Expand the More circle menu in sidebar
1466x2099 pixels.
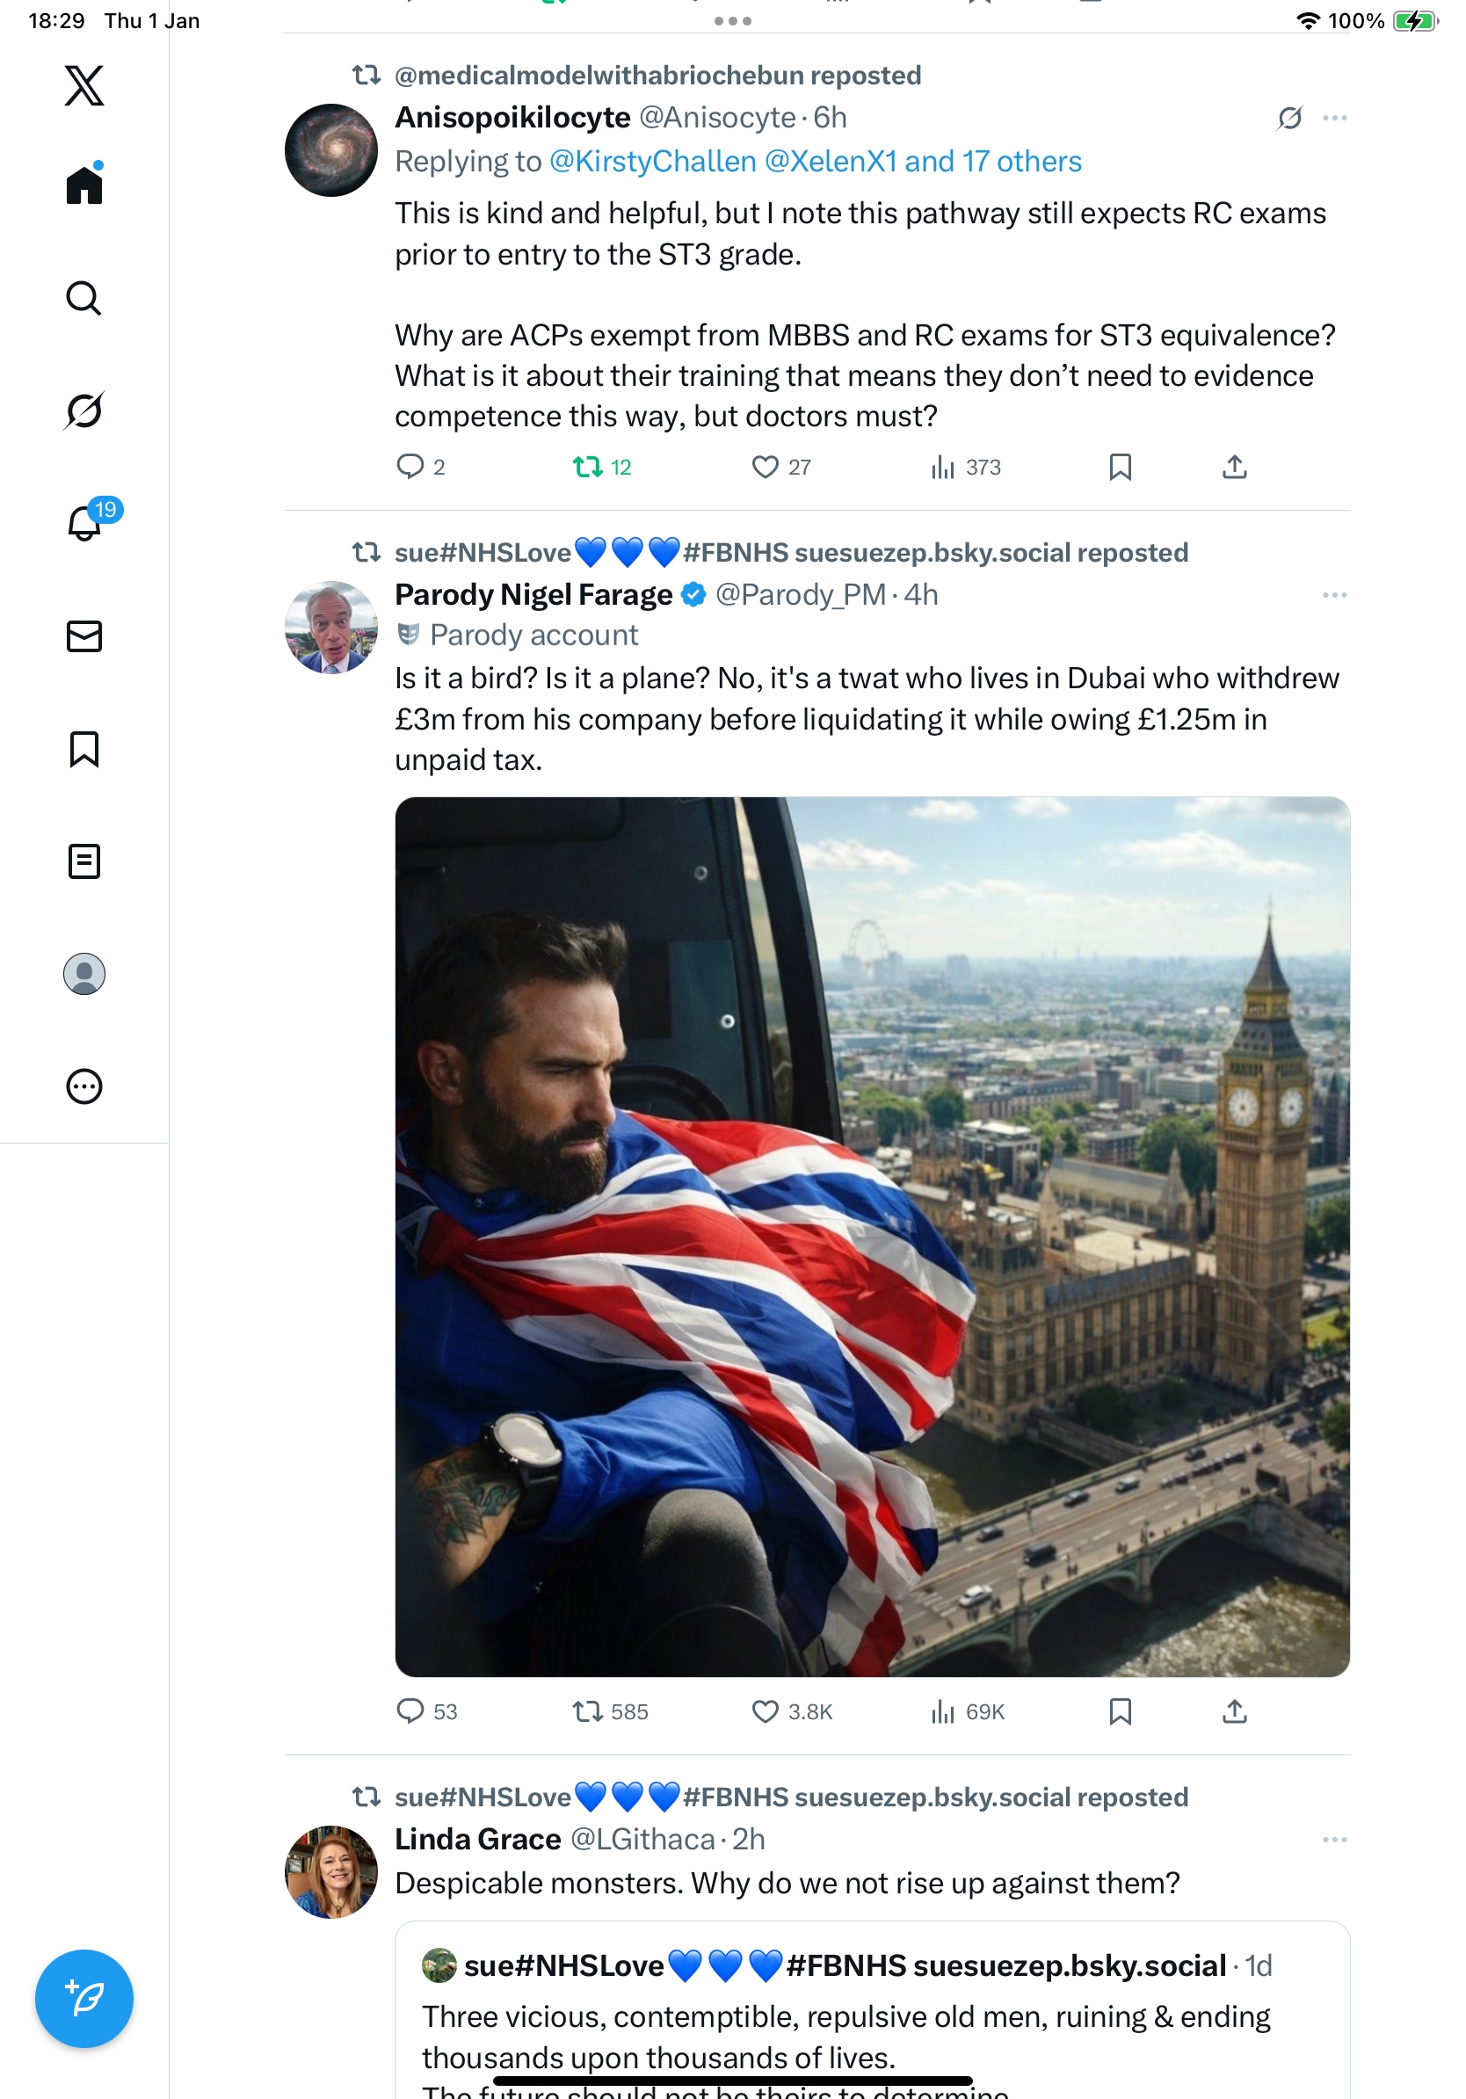84,1087
